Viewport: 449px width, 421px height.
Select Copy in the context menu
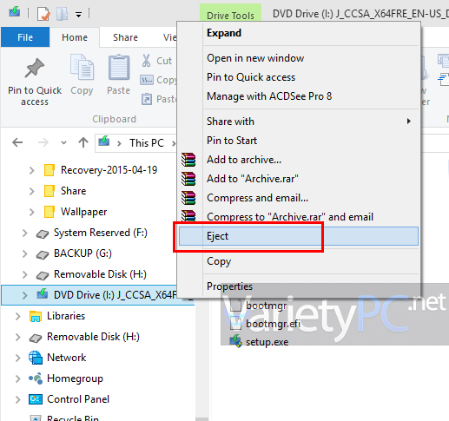coord(299,261)
